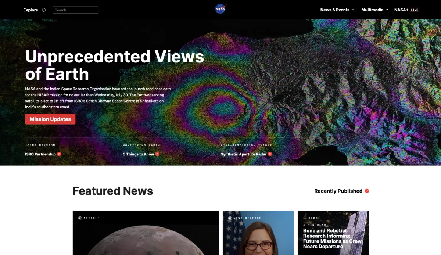Click the Unprecedented Views of Earth headline
The width and height of the screenshot is (441, 255).
[x=115, y=65]
